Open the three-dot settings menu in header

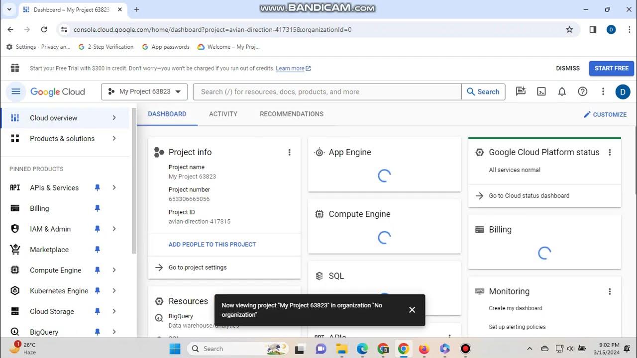[603, 91]
